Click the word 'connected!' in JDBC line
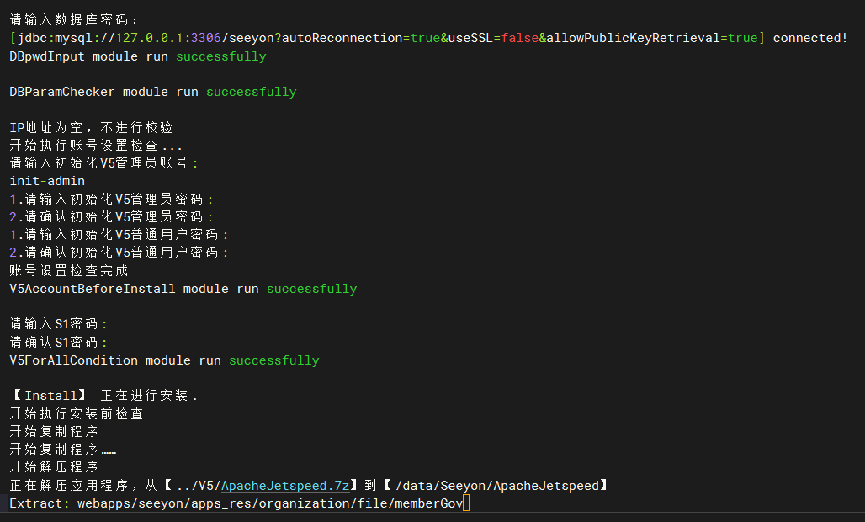The width and height of the screenshot is (865, 522). pyautogui.click(x=809, y=38)
